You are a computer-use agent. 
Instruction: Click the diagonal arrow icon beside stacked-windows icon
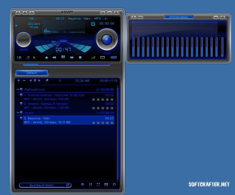click(35, 58)
